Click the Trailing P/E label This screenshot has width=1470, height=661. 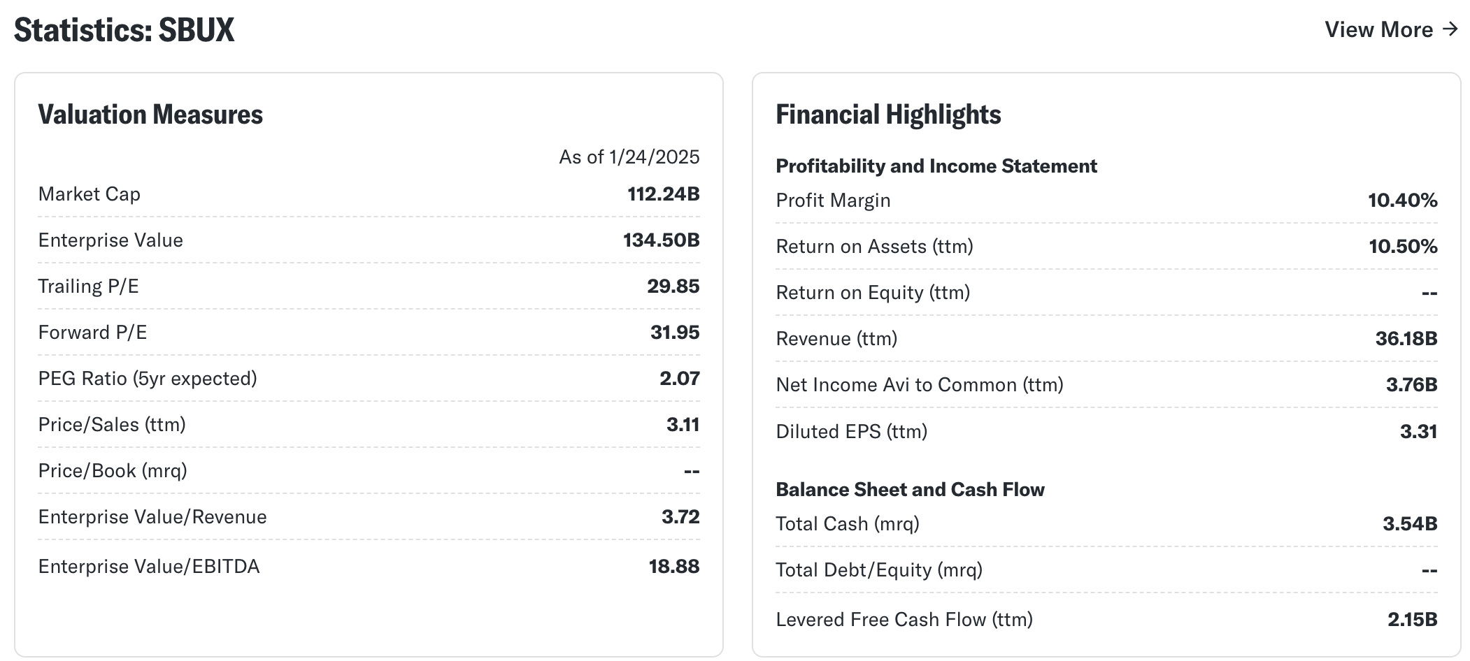(x=89, y=286)
